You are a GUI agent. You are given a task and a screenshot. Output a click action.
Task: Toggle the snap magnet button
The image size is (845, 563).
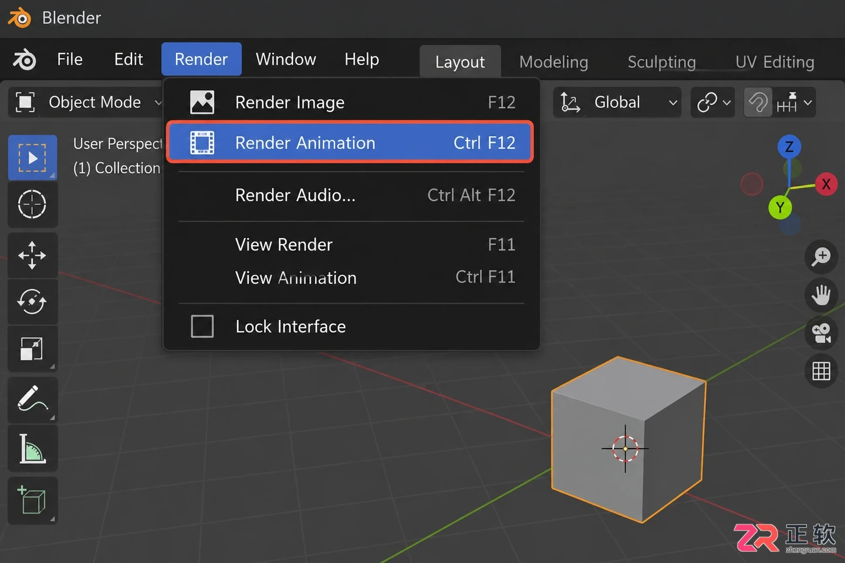(758, 103)
